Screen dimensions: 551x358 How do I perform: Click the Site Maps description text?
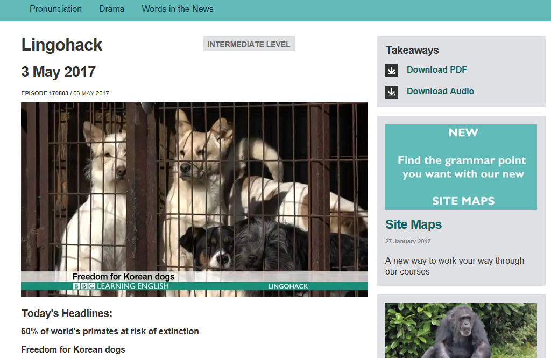[x=454, y=266]
